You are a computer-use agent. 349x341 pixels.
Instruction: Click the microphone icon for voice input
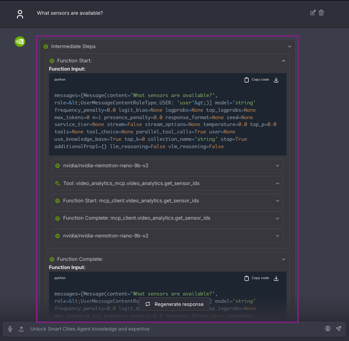coord(10,329)
